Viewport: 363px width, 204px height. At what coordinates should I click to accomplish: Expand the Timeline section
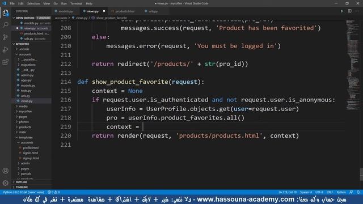tap(32, 187)
